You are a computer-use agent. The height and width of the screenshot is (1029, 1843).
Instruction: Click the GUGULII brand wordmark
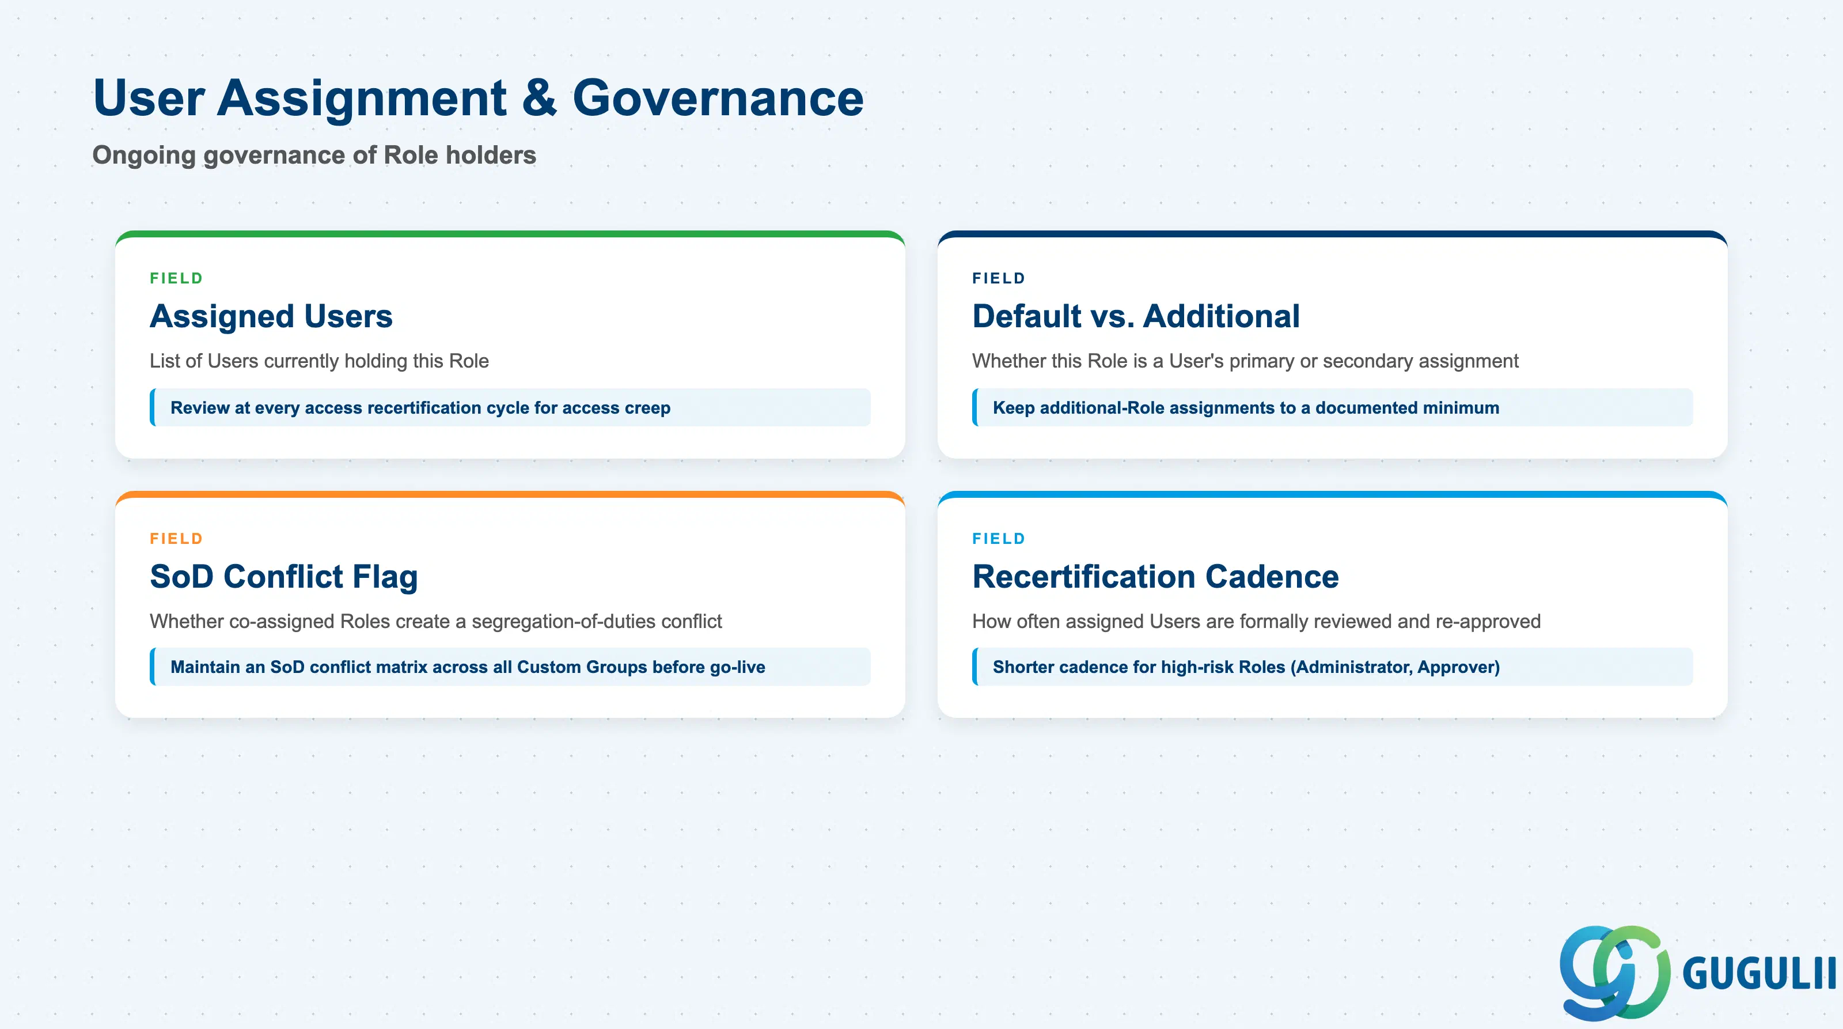pyautogui.click(x=1759, y=974)
